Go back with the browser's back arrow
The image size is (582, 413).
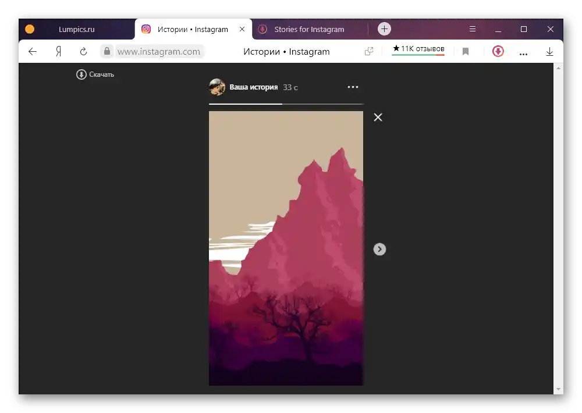[x=33, y=51]
